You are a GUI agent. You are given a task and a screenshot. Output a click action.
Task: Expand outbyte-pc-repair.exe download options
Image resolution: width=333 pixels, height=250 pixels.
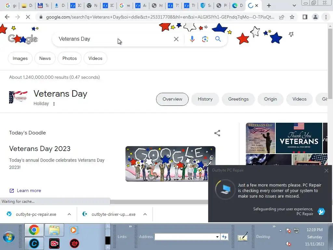(69, 214)
